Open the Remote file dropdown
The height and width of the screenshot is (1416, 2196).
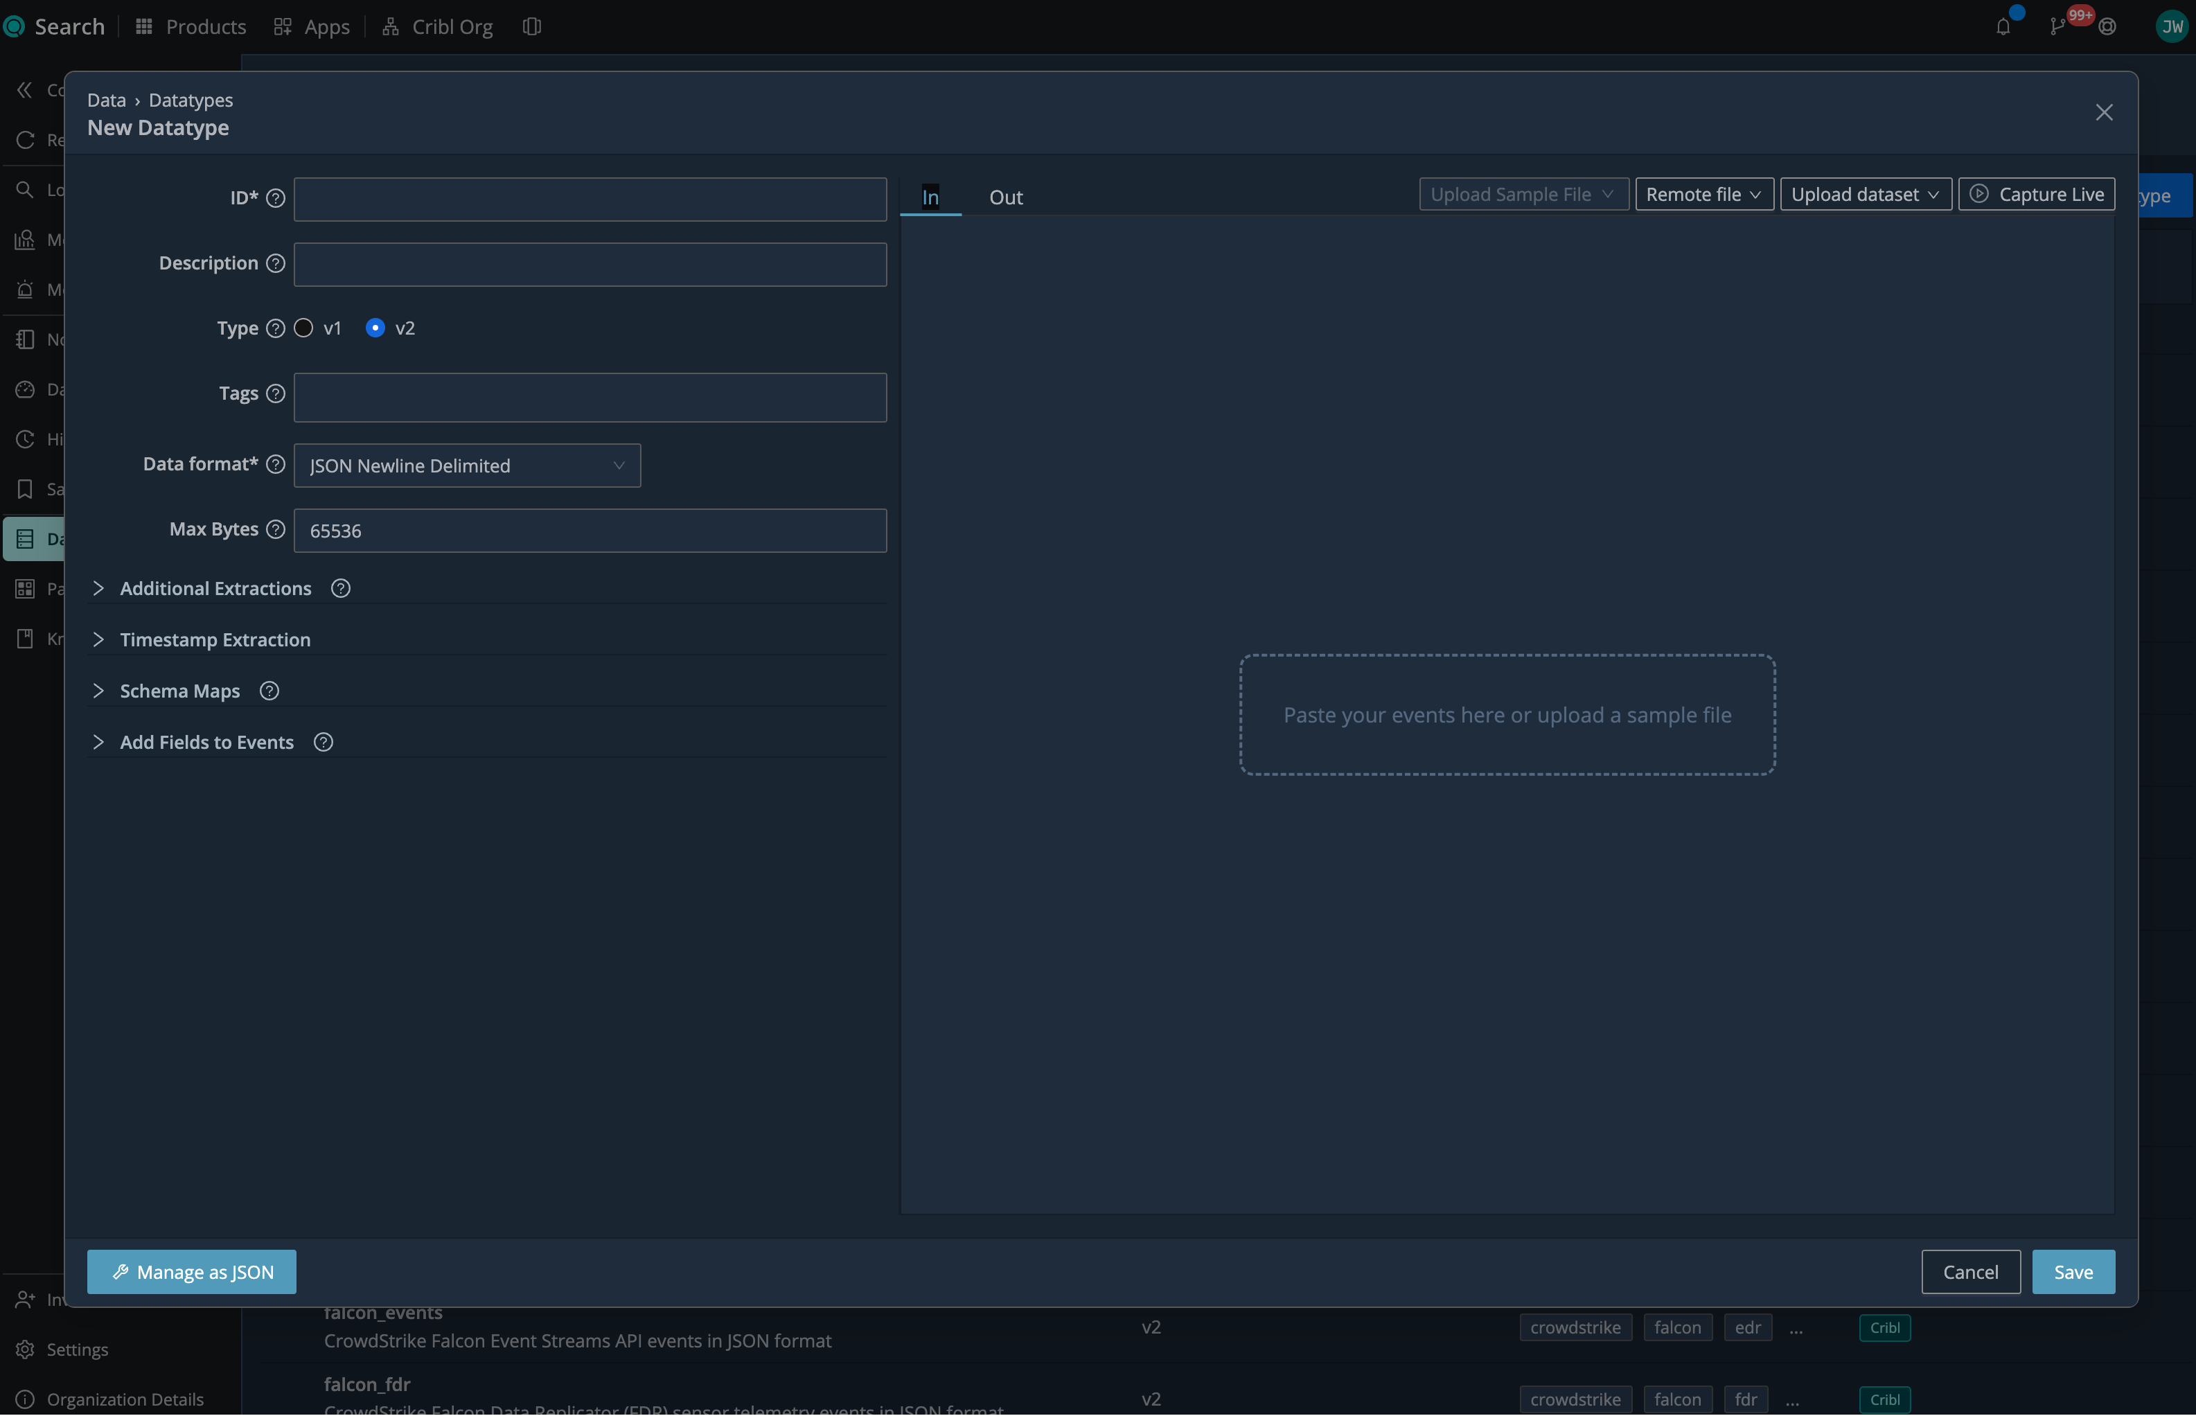click(x=1703, y=195)
